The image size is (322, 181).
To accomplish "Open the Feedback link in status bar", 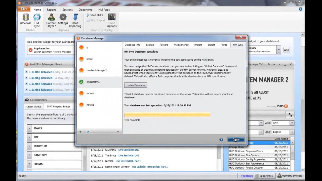I will point(247,176).
